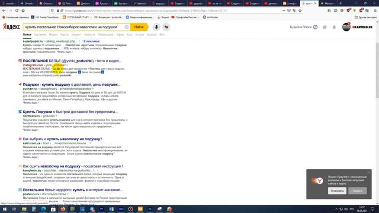
Task: Open Microsoft Store from the taskbar
Action: coord(53,209)
